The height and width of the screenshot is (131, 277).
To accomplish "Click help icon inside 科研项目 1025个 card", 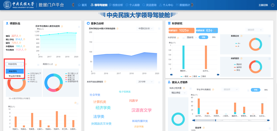I will pos(191,30).
